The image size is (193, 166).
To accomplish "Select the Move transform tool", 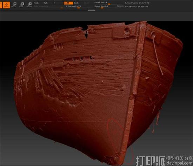I will (x=14, y=5).
